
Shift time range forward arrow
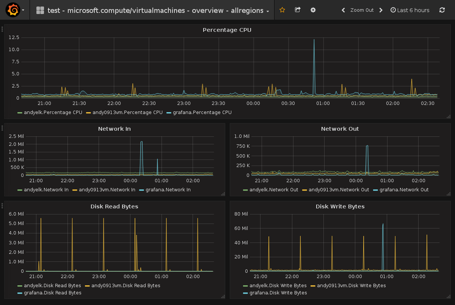tap(381, 10)
